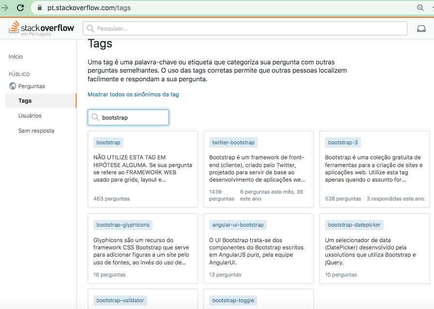Open the Stack Overflow logo home link

point(41,28)
